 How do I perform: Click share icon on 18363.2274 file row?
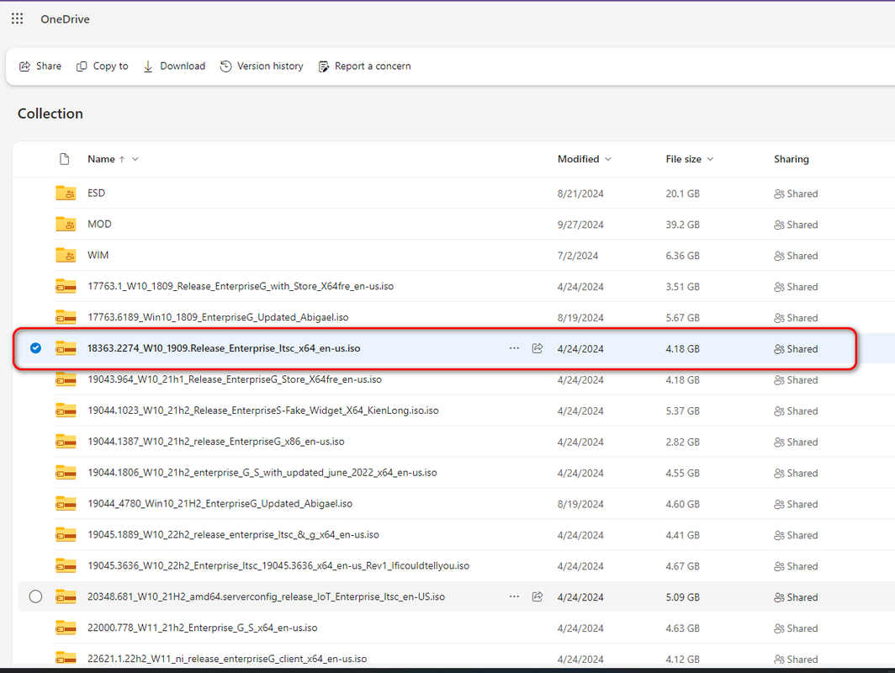point(538,348)
